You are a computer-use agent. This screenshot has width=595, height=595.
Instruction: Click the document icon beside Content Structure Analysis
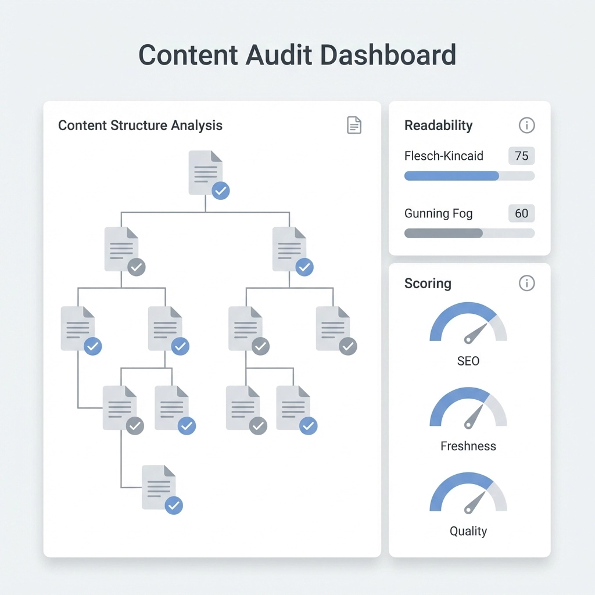coord(354,125)
